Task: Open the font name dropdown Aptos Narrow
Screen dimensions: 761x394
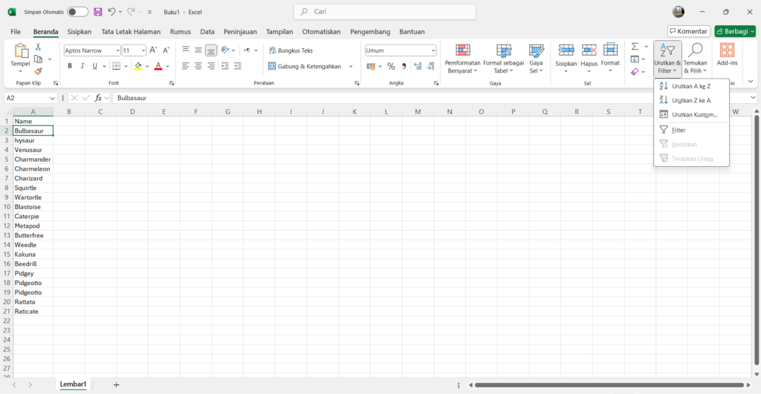Action: [x=117, y=50]
